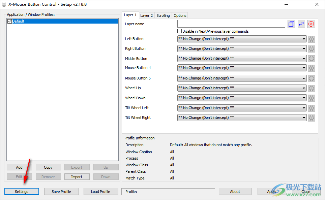Close the window via title bar X
The width and height of the screenshot is (325, 200).
coord(317,4)
